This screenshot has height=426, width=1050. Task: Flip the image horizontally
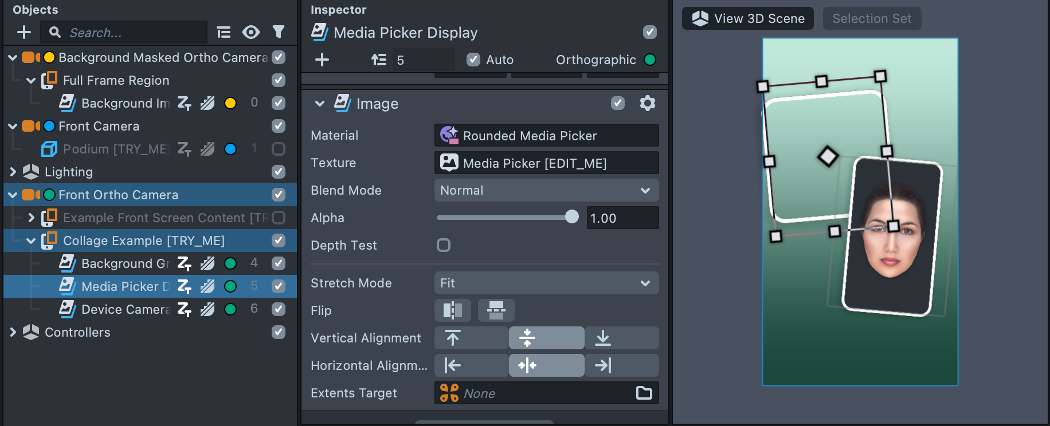pos(453,310)
